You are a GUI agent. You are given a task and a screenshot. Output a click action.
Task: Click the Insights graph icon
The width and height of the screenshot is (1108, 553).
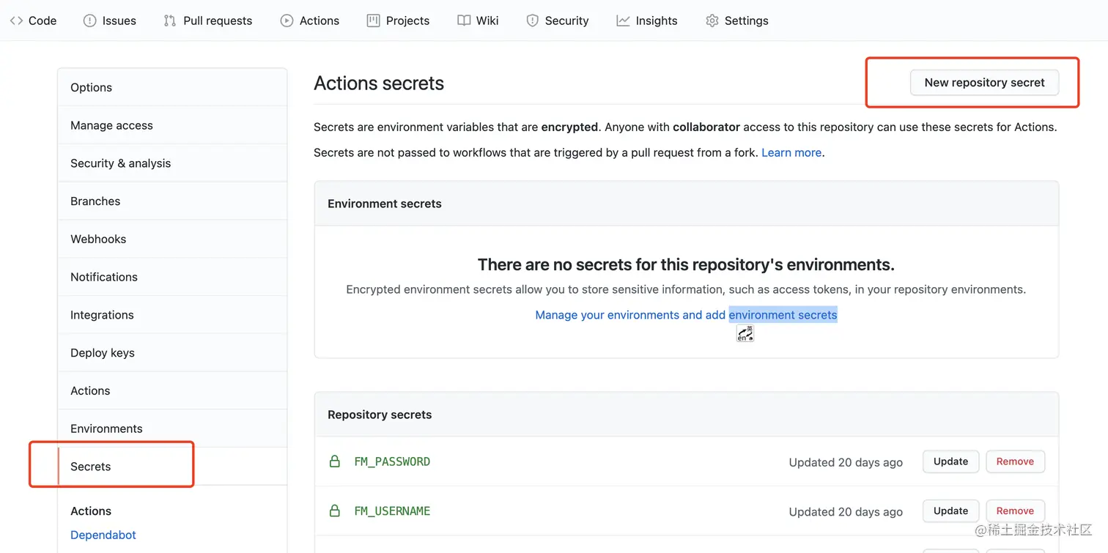(x=623, y=21)
